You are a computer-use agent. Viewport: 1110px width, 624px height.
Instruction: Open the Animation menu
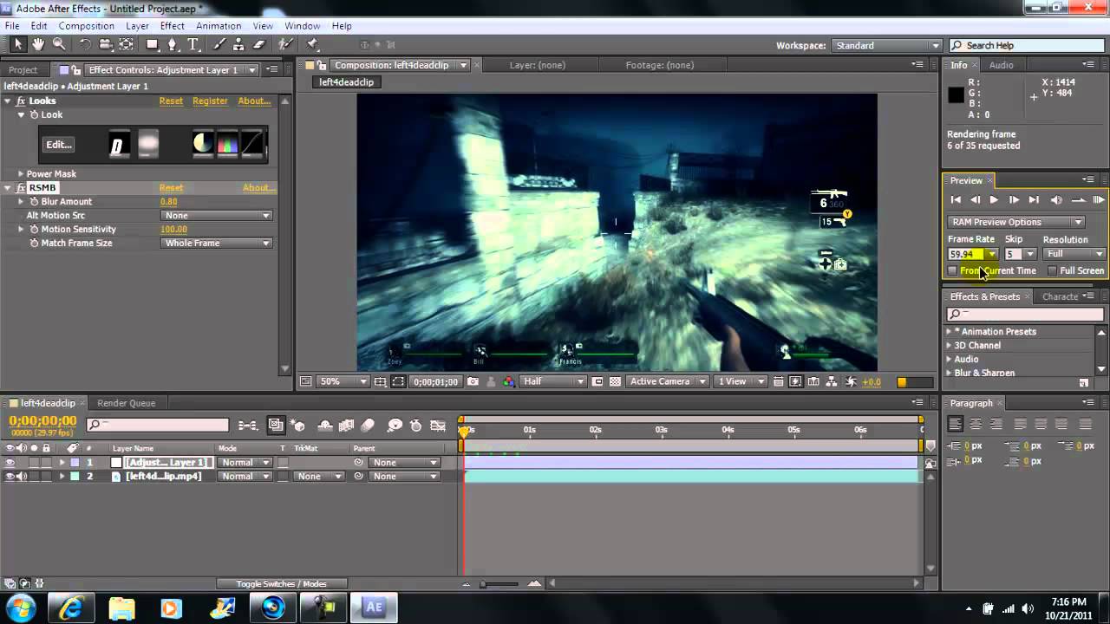point(219,26)
